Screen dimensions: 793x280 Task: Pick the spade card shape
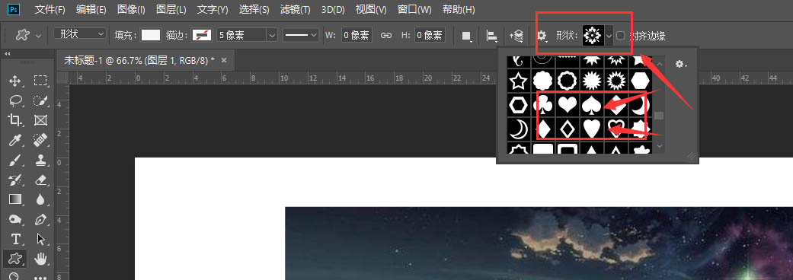click(590, 105)
